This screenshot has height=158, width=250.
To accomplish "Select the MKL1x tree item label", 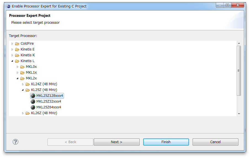I will pos(31,73).
